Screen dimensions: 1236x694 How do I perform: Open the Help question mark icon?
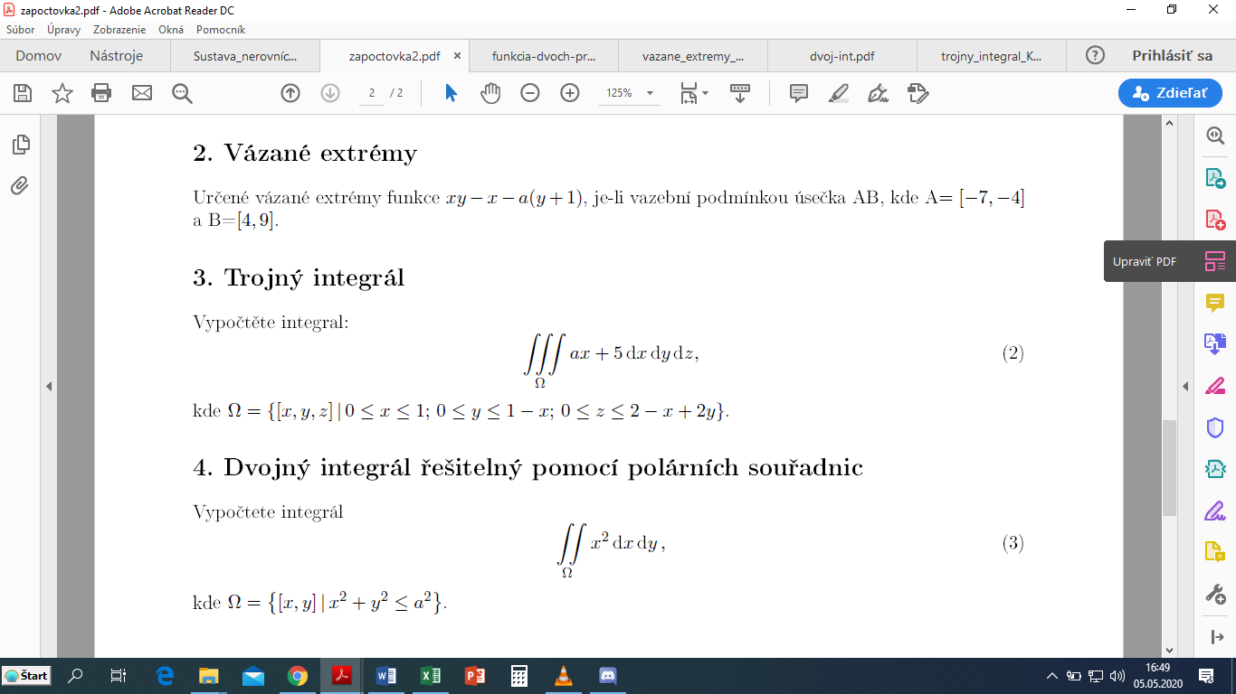1095,55
